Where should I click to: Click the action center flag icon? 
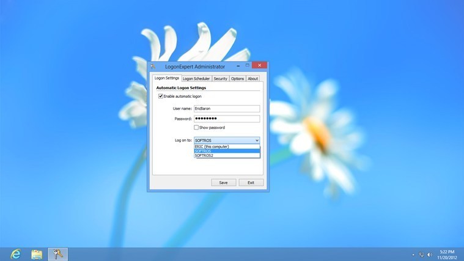(x=421, y=253)
